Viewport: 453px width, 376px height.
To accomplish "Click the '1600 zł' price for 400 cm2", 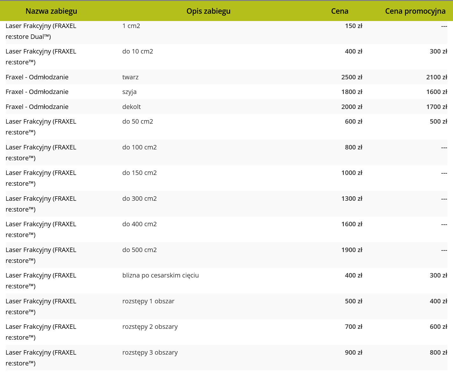I will coord(352,224).
